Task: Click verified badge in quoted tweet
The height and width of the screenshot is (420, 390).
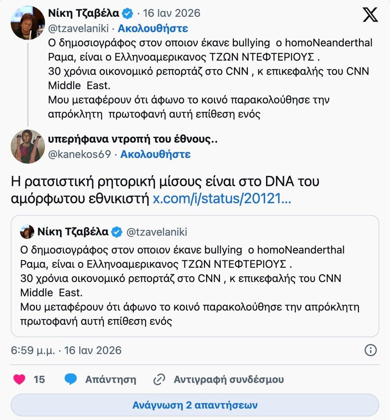Action: pyautogui.click(x=117, y=232)
